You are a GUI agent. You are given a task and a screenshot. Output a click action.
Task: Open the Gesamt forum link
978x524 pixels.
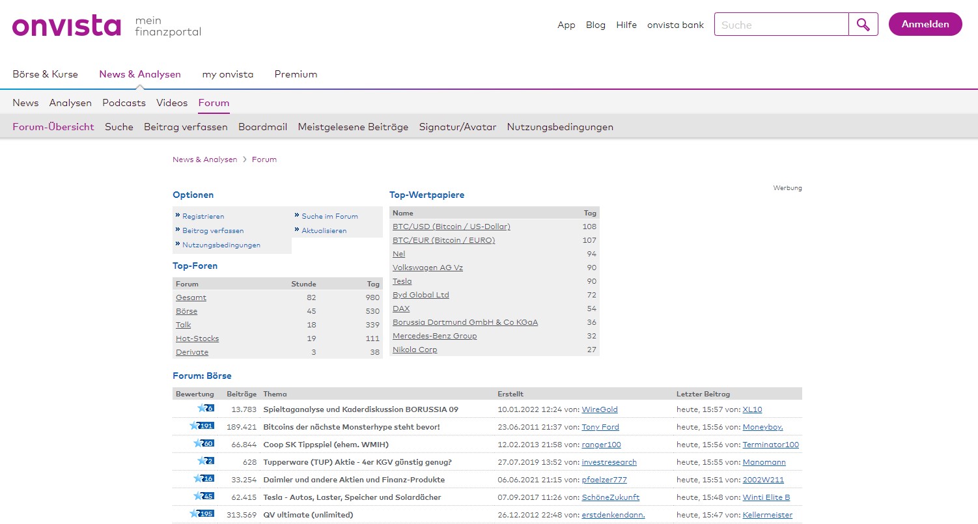[x=191, y=297]
